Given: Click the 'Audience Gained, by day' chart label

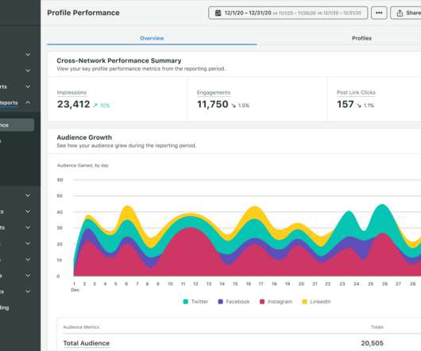Looking at the screenshot, I should tap(83, 165).
